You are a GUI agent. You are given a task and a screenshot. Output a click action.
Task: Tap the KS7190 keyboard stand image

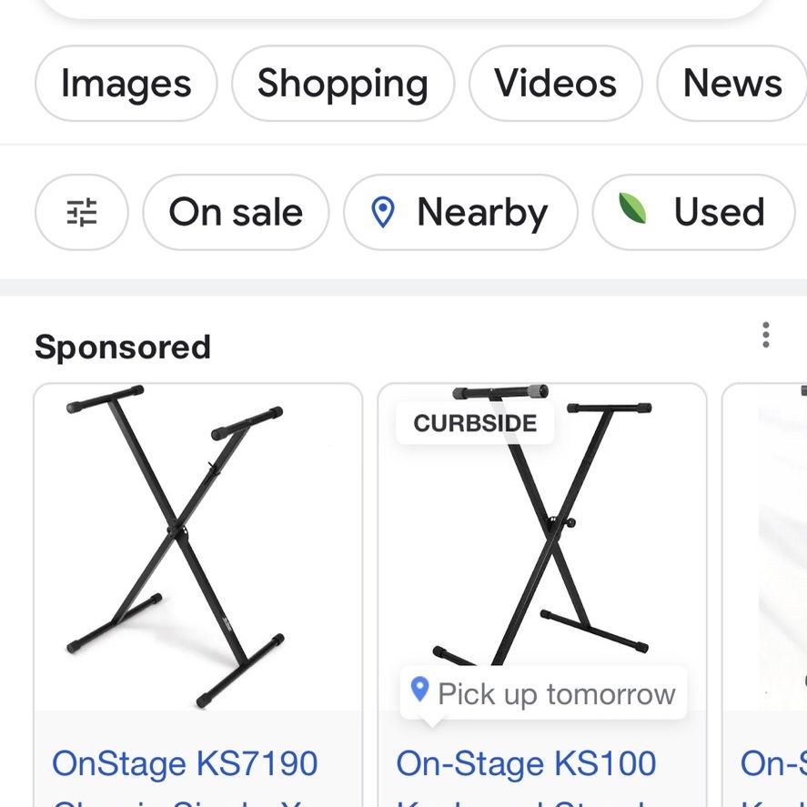[198, 547]
